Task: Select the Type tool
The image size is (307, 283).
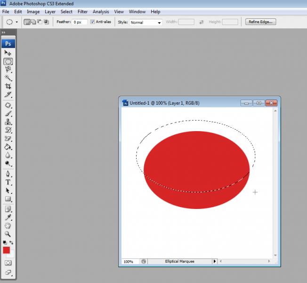Action: pyautogui.click(x=8, y=182)
